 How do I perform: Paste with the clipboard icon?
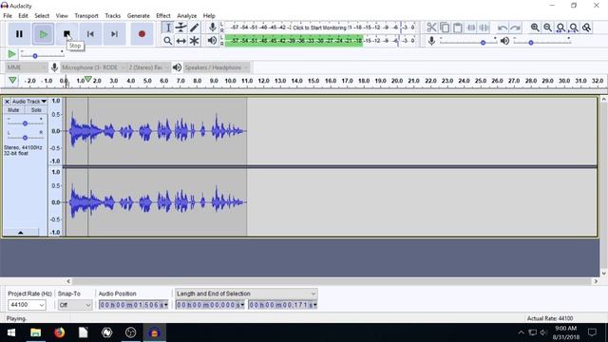tap(458, 28)
